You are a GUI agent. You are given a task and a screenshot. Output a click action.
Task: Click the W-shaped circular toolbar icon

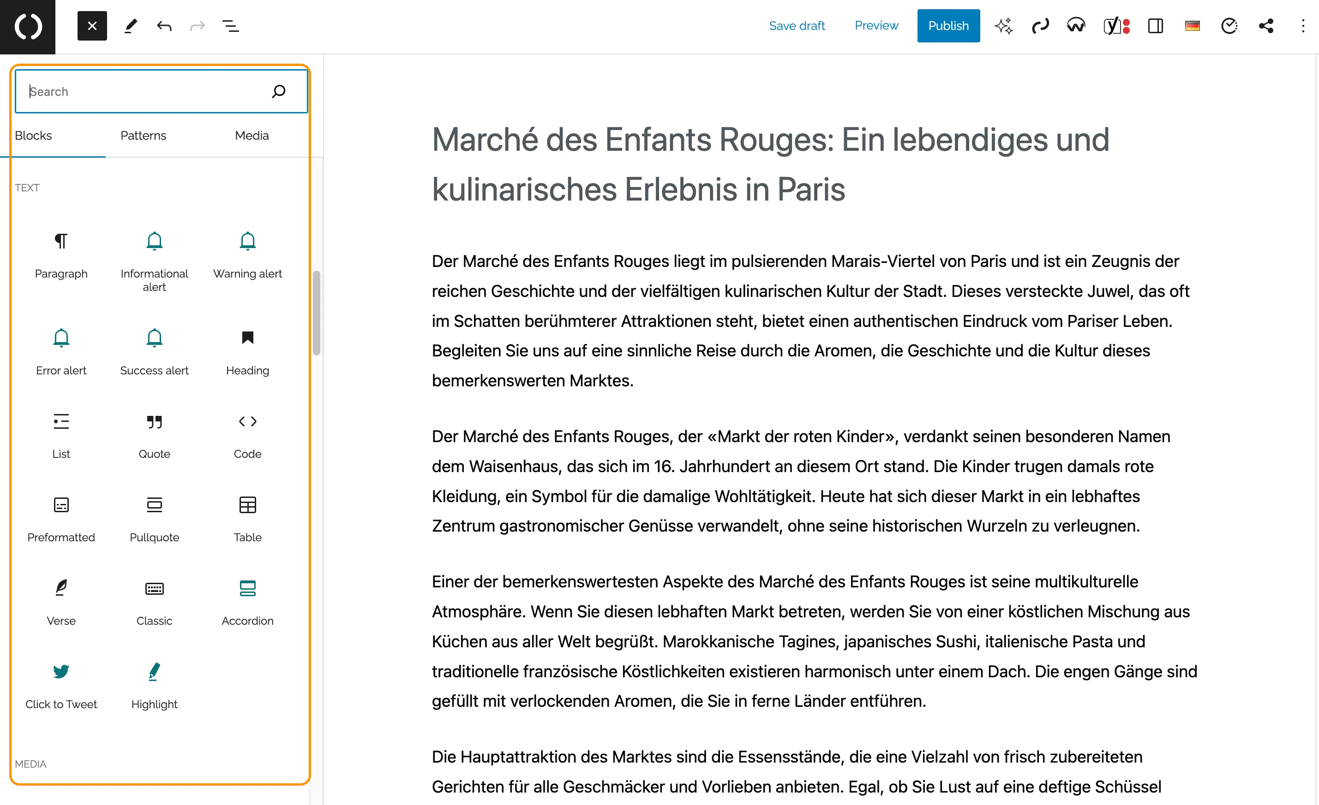click(x=1076, y=26)
